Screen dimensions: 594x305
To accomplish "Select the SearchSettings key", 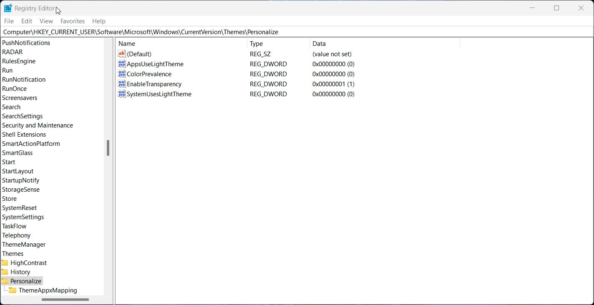I will coord(23,116).
